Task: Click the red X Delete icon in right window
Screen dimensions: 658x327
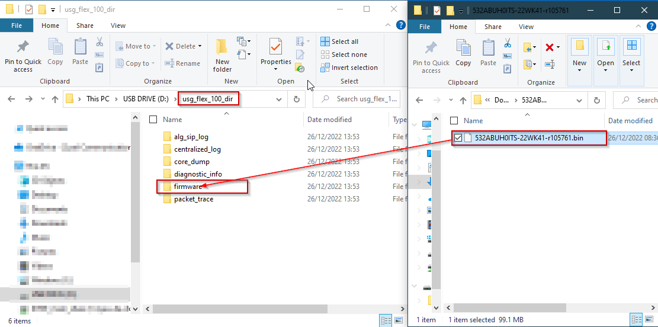Action: click(x=550, y=47)
